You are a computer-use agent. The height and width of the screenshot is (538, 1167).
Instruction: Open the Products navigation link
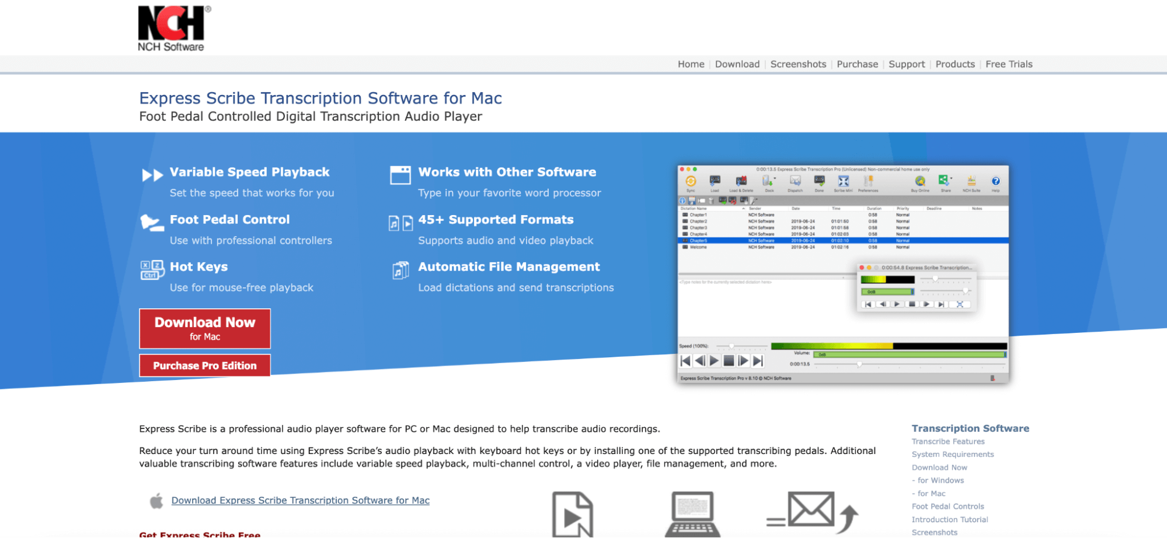point(955,64)
